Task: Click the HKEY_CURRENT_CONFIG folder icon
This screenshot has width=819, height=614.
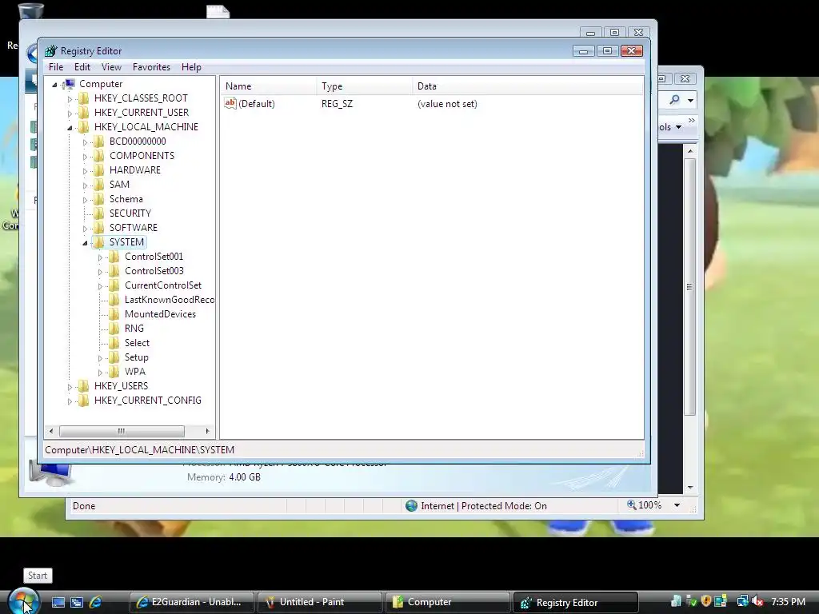Action: pos(83,401)
